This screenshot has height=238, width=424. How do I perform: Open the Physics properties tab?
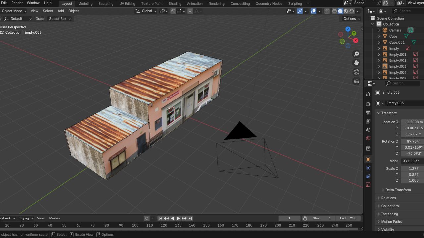(368, 168)
